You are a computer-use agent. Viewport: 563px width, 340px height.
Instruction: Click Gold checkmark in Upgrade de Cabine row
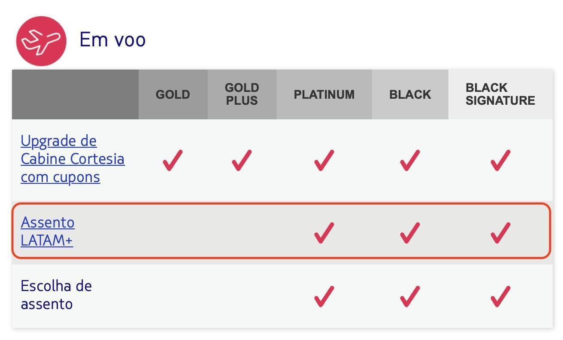(173, 160)
